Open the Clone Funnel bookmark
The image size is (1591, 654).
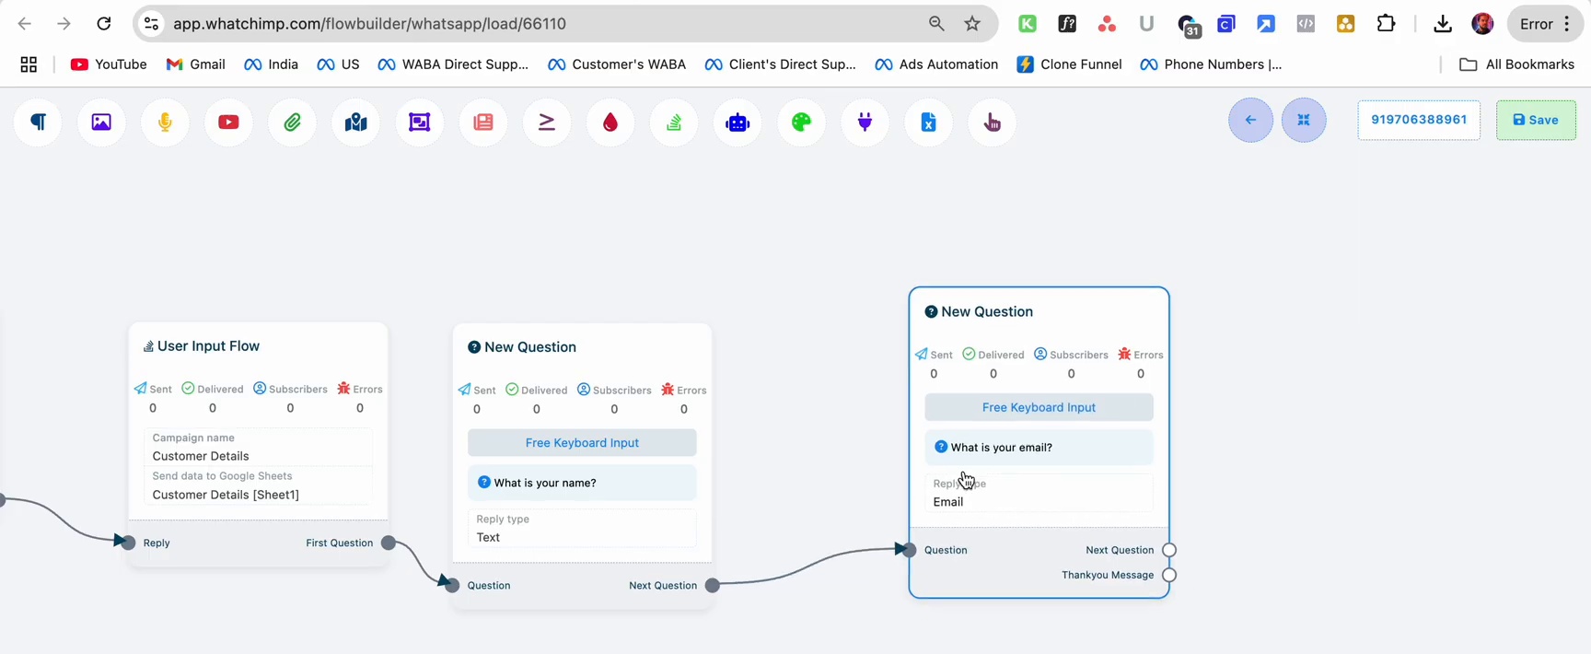(x=1069, y=64)
